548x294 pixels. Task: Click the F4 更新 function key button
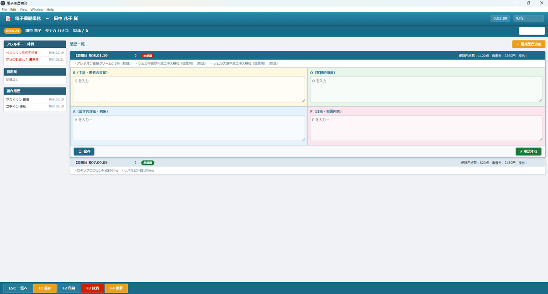point(116,288)
